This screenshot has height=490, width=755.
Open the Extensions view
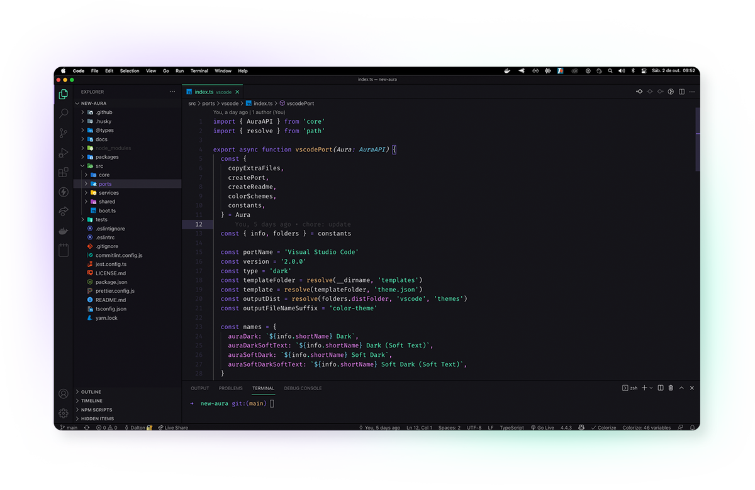coord(64,172)
